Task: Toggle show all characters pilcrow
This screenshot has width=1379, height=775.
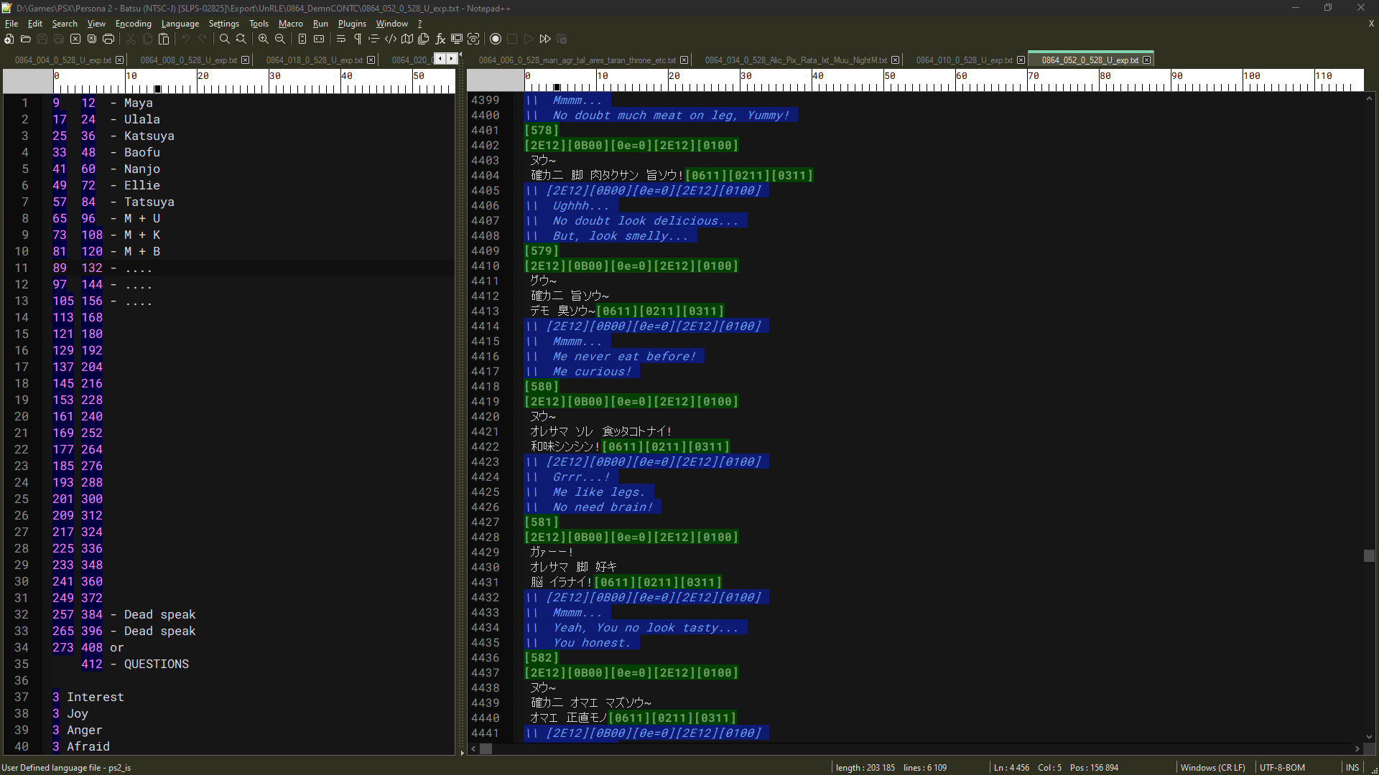Action: (x=358, y=39)
